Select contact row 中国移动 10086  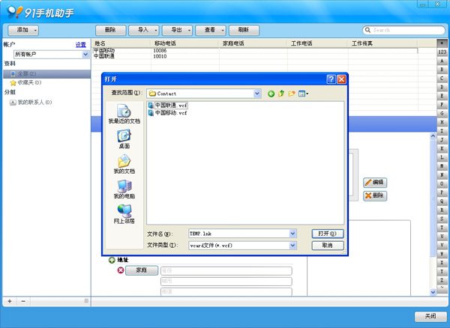(x=255, y=51)
